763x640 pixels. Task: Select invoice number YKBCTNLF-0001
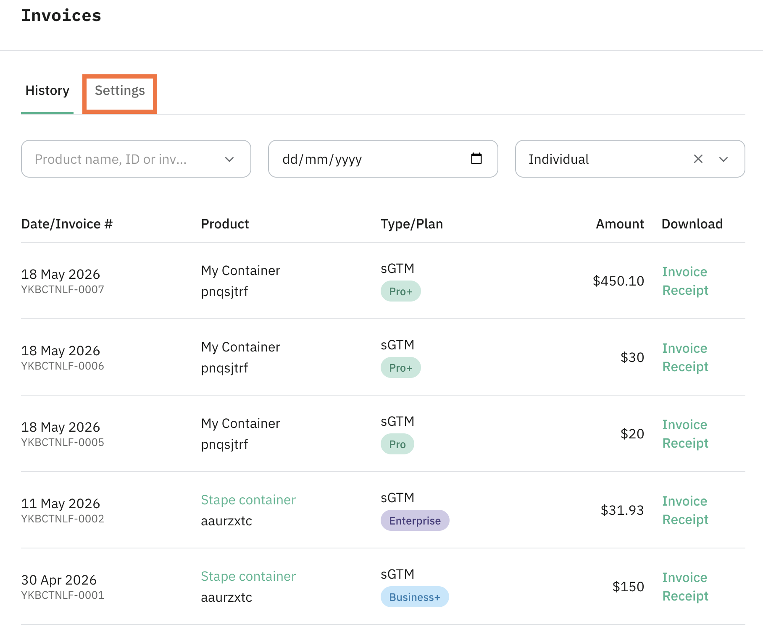(63, 595)
